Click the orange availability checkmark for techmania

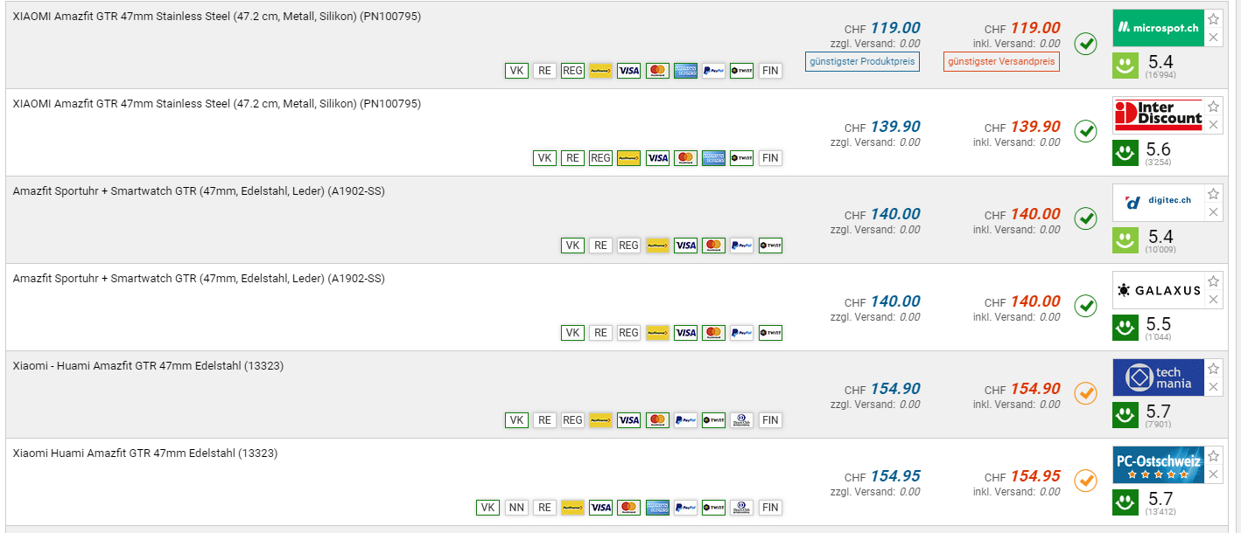1085,393
